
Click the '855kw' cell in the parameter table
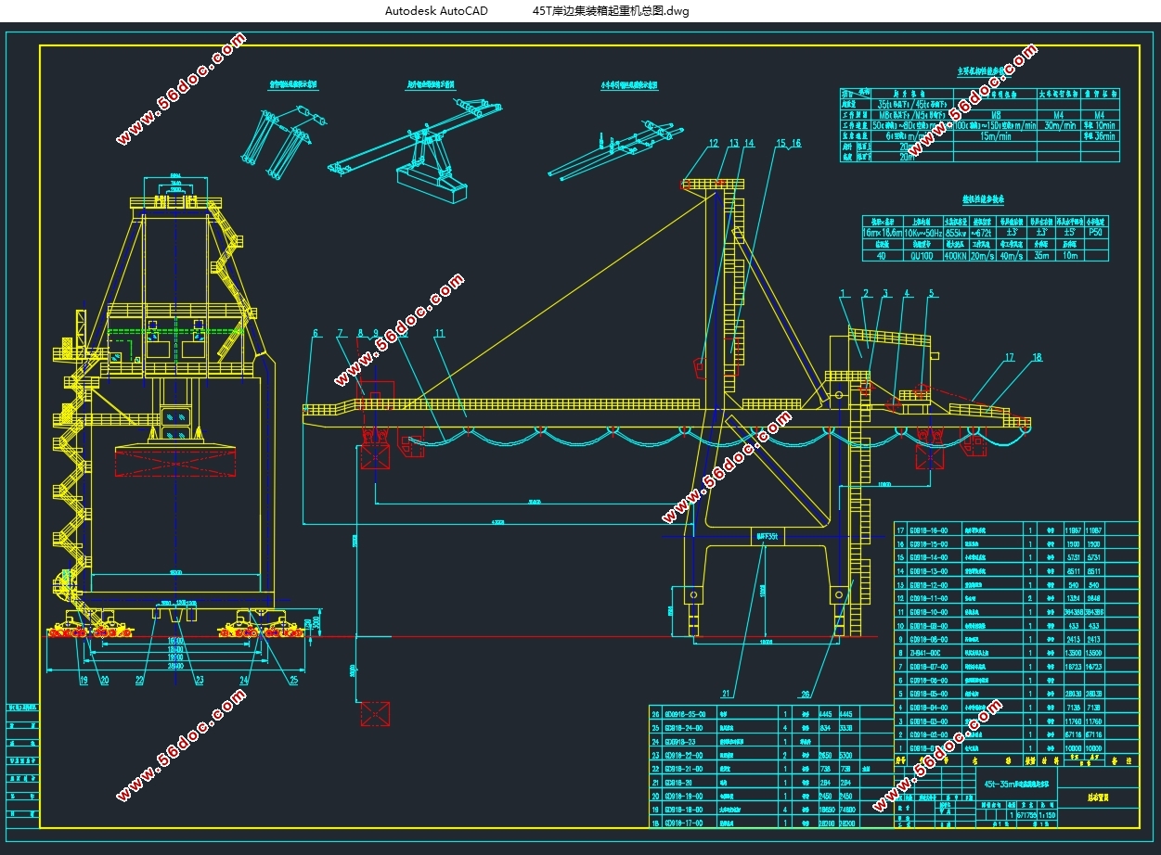pyautogui.click(x=955, y=233)
